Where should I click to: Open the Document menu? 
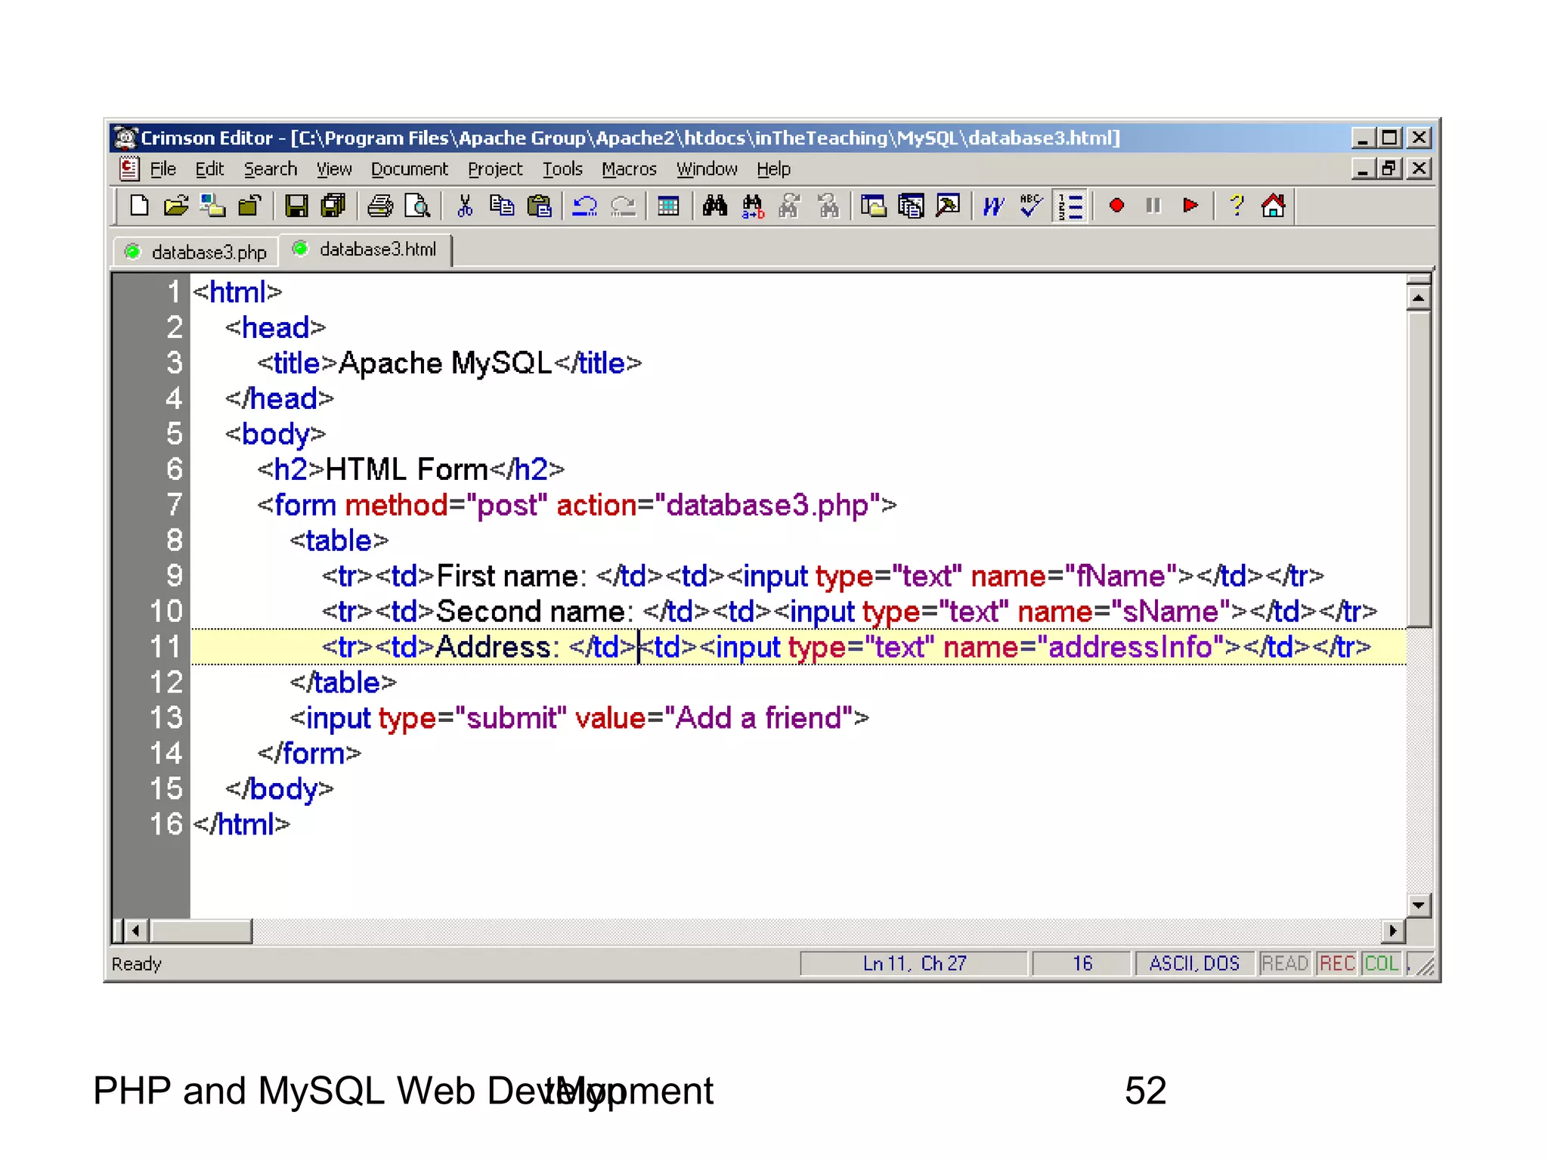point(409,169)
